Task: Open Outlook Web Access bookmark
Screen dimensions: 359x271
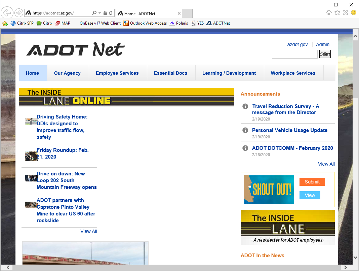Action: [x=145, y=23]
